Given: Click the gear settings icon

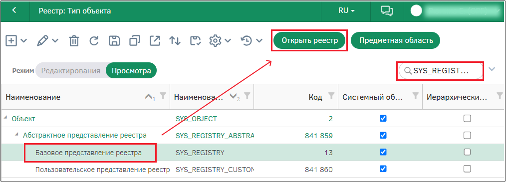Looking at the screenshot, I should (x=215, y=41).
